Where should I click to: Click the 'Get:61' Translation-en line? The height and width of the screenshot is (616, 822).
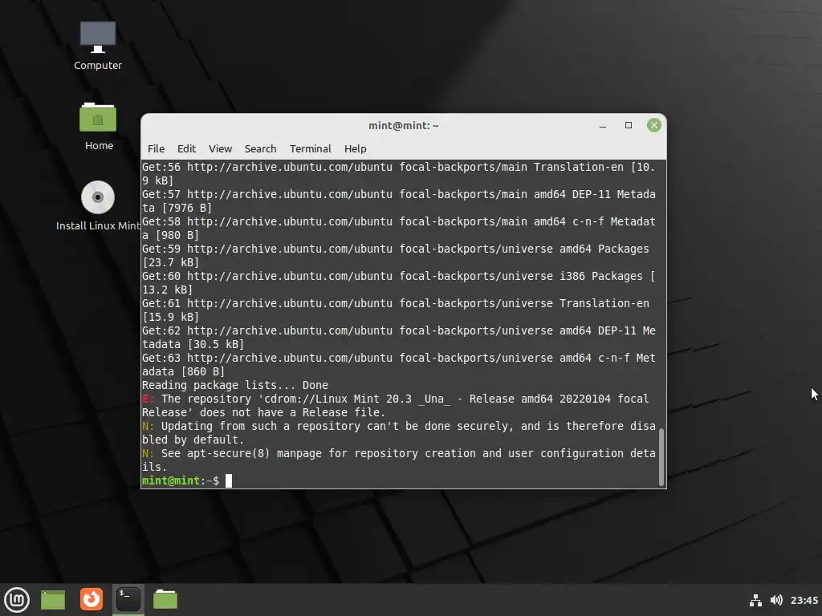click(395, 310)
